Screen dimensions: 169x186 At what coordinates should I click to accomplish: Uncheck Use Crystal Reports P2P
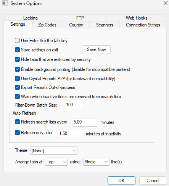[17, 79]
